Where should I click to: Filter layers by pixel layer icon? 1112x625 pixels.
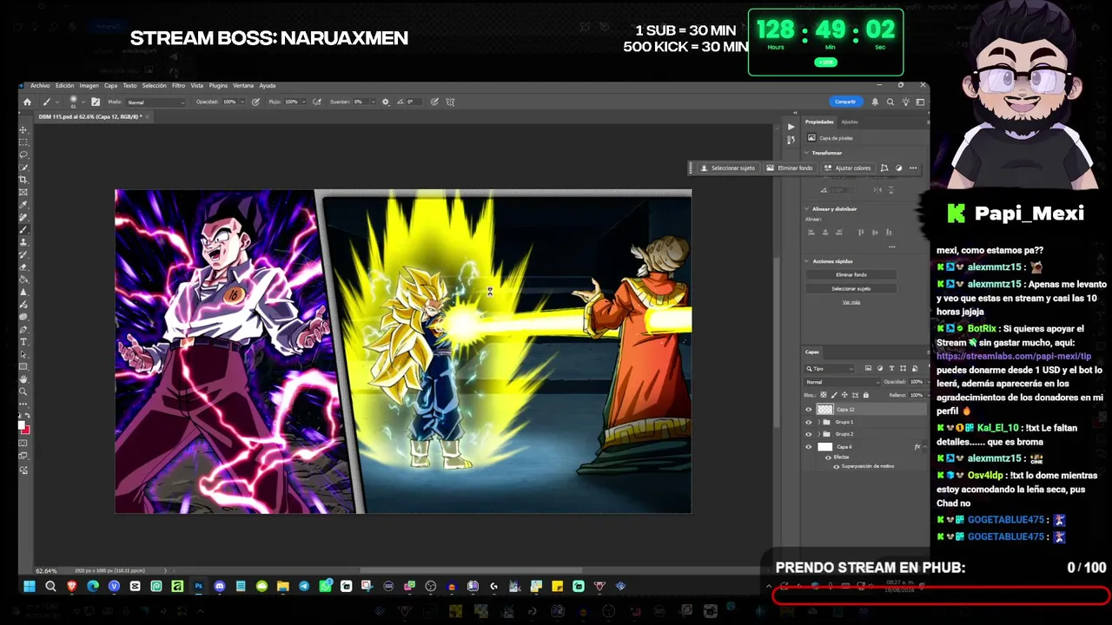click(x=869, y=369)
